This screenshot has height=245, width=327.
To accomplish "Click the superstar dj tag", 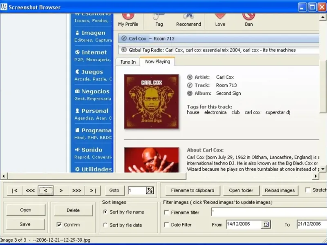I will (x=278, y=113).
